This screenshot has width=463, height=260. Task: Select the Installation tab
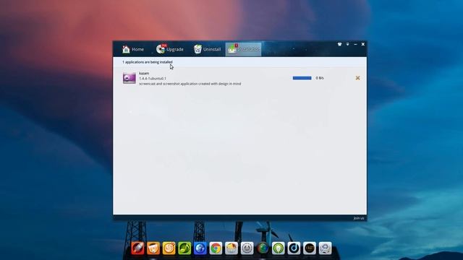243,49
